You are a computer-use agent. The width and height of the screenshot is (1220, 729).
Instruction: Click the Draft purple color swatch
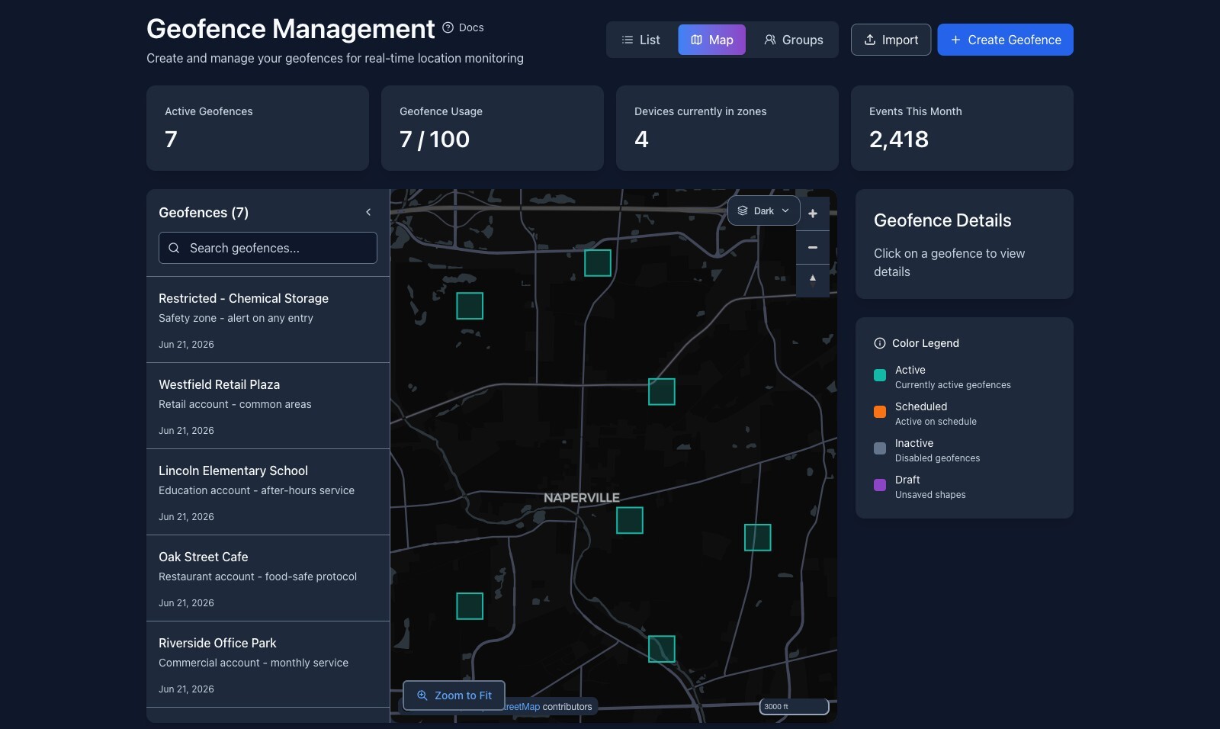880,485
